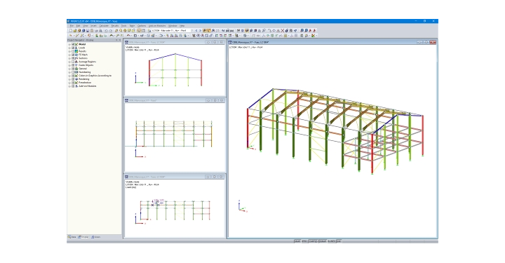Click the FE Mesh tree icon
Viewport: 505px width, 263px height.
76,55
